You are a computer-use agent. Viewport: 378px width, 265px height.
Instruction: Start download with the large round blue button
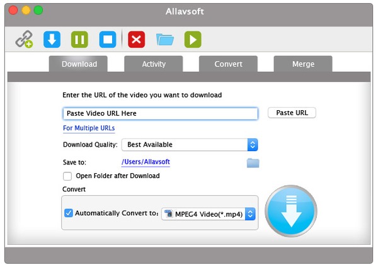[x=291, y=211]
